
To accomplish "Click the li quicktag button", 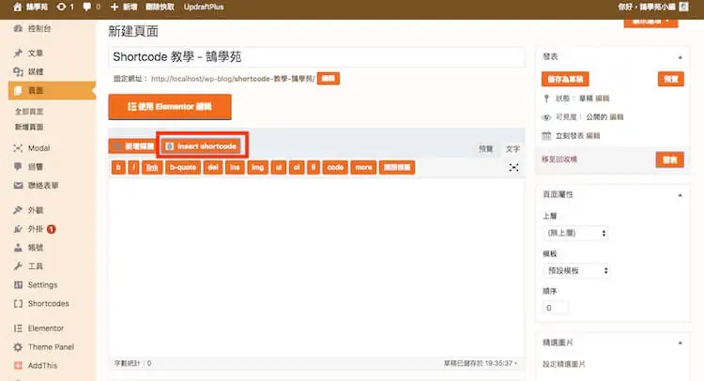I will [314, 167].
